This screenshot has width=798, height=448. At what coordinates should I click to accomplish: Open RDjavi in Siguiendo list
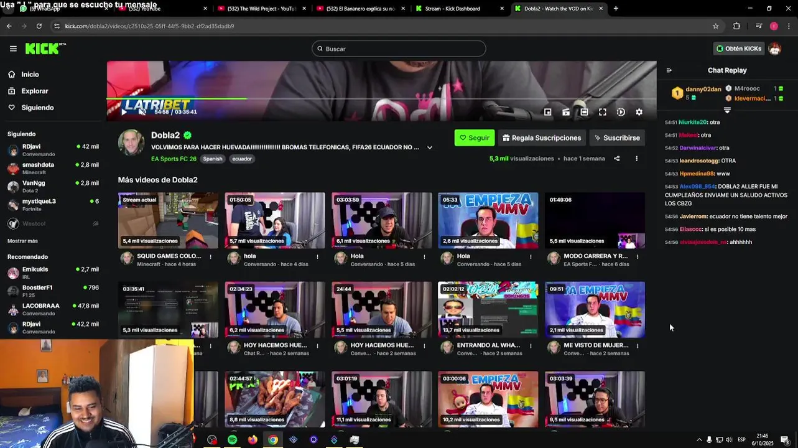tap(53, 150)
